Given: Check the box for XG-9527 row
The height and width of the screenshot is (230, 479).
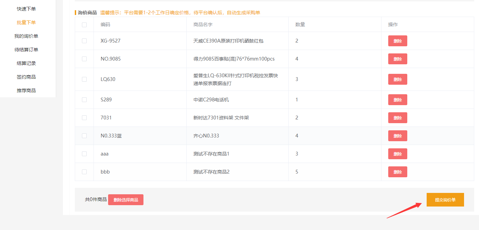Looking at the screenshot, I should tap(84, 41).
